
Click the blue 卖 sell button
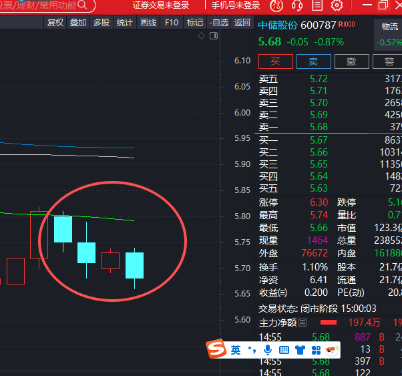(x=314, y=61)
